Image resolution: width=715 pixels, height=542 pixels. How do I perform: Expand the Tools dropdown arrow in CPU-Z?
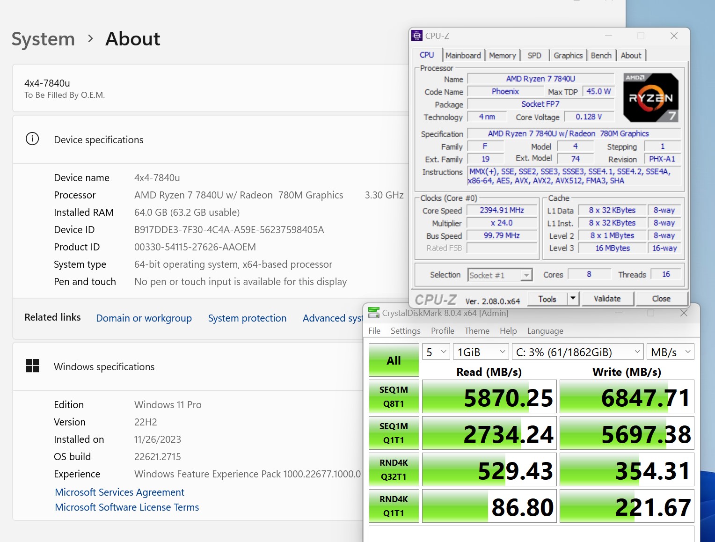[573, 299]
